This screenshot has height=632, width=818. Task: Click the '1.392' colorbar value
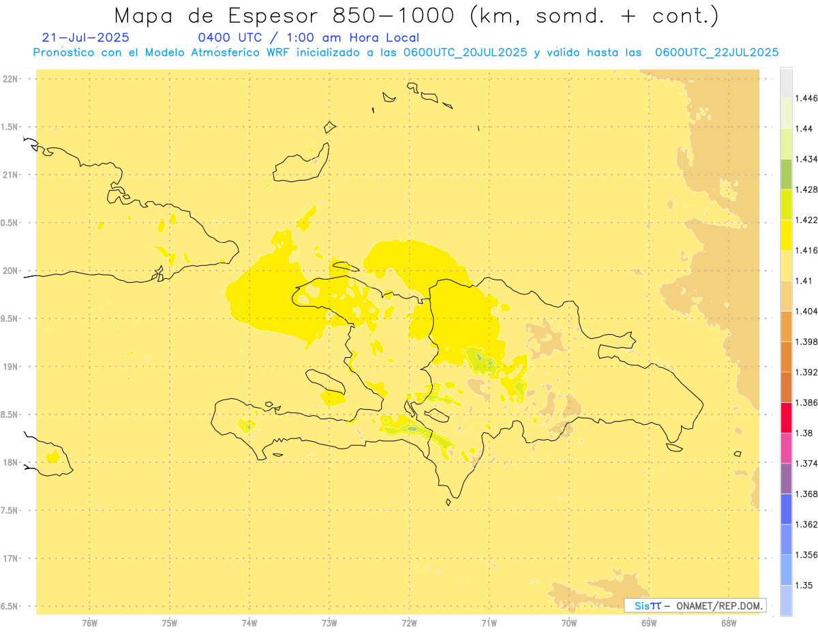[x=807, y=372]
